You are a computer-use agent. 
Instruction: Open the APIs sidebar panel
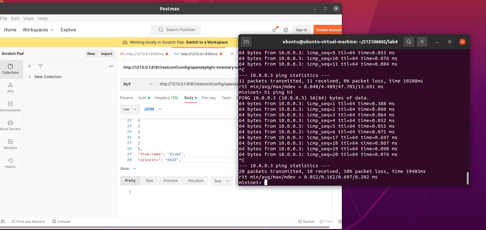click(10, 88)
